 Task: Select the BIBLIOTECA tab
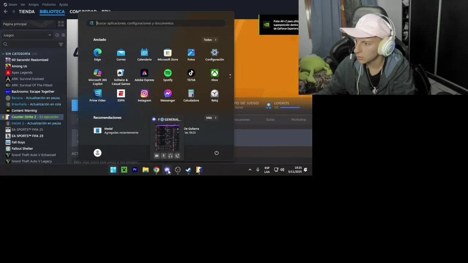coord(52,12)
